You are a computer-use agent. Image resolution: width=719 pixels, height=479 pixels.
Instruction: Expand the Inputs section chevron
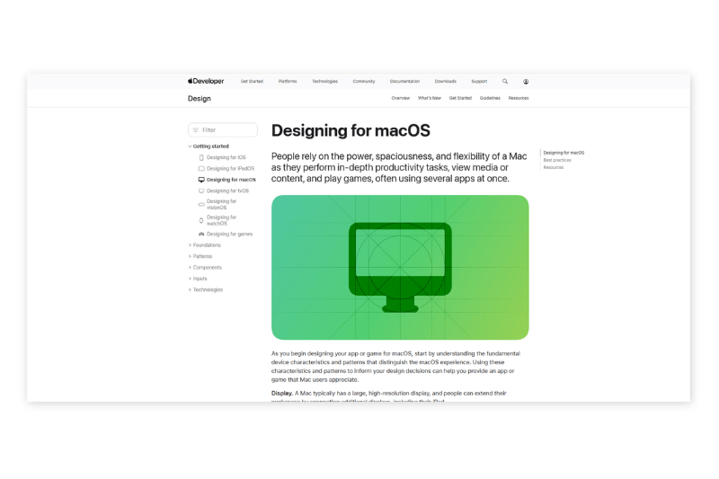[190, 279]
